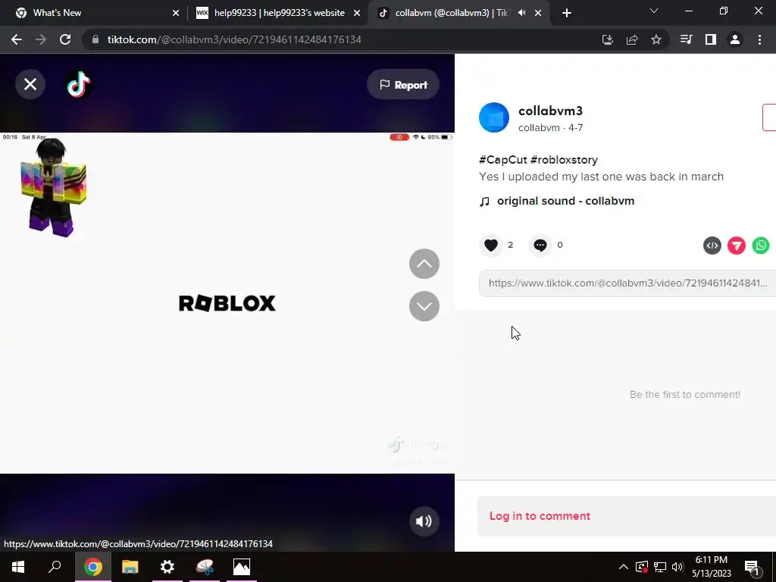Image resolution: width=776 pixels, height=582 pixels.
Task: Click the Roblox video playing area
Action: 227,303
